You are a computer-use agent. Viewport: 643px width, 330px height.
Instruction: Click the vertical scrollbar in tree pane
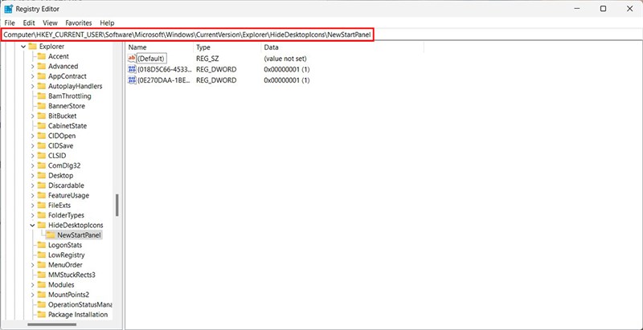(x=117, y=205)
